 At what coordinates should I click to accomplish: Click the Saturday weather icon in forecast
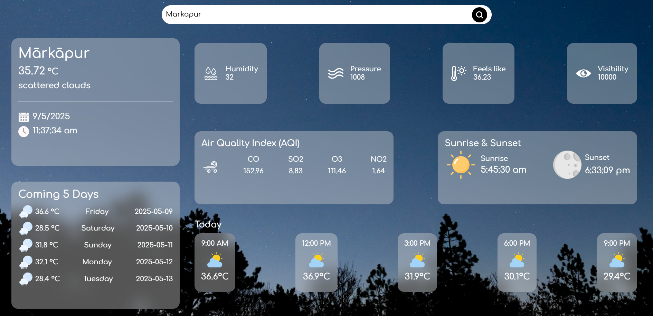coord(26,228)
